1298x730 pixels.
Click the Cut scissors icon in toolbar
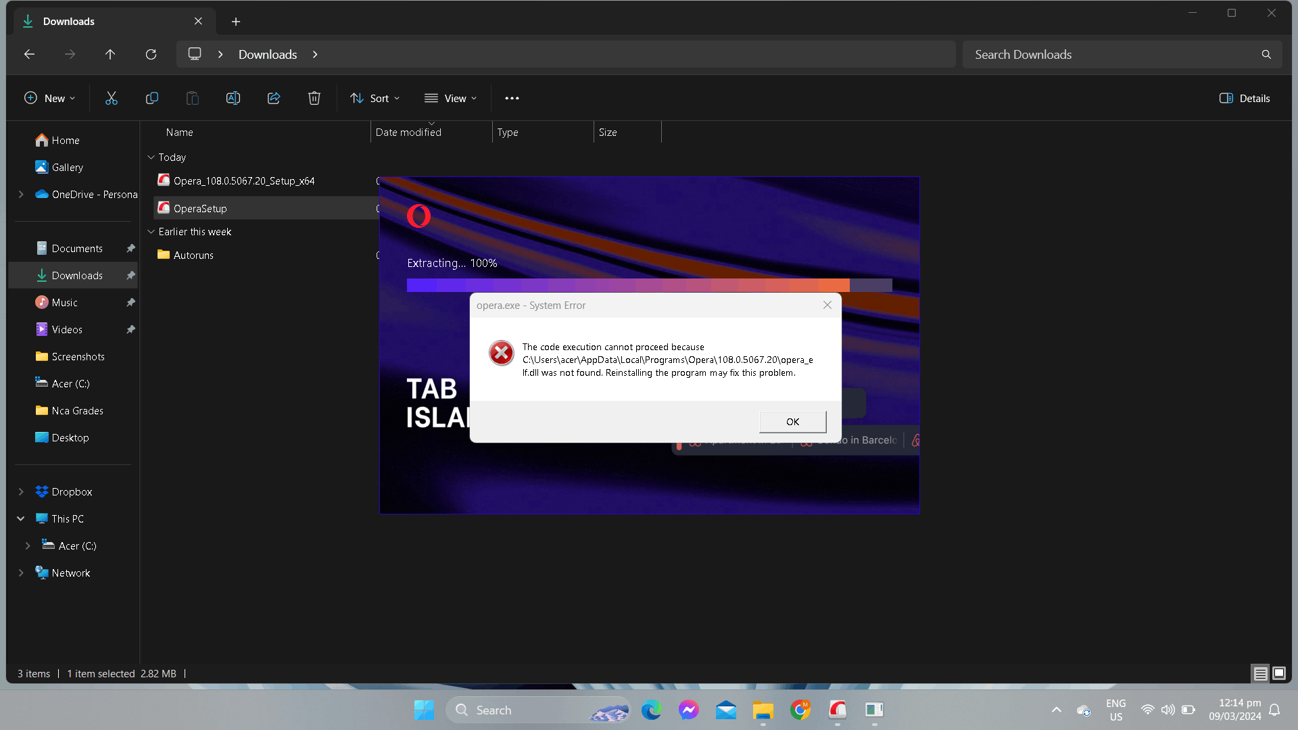[x=112, y=99]
